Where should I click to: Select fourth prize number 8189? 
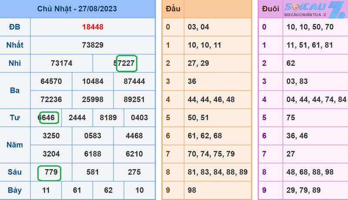pos(108,118)
